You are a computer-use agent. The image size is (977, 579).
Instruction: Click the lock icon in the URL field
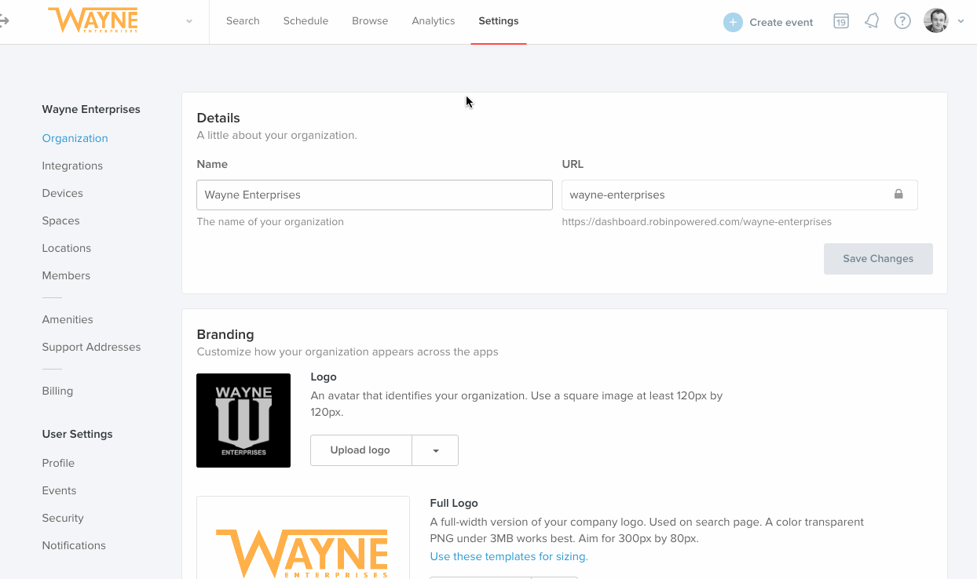pos(898,195)
